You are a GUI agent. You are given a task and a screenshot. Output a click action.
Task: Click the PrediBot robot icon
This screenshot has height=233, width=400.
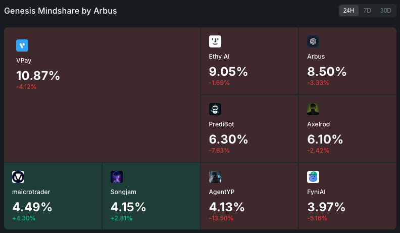coord(215,109)
